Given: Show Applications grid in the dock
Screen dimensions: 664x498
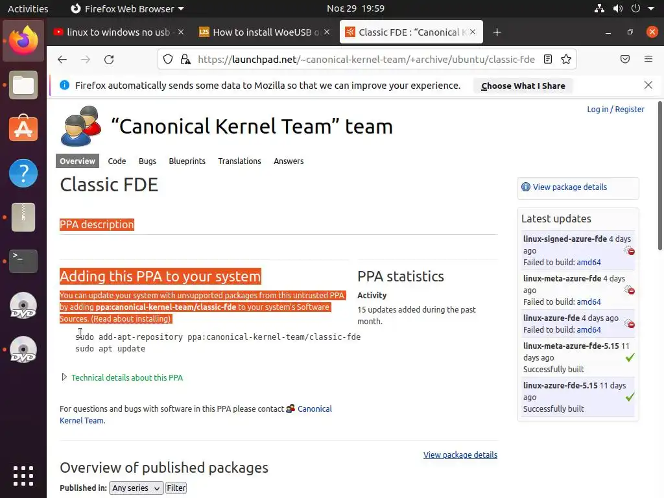Looking at the screenshot, I should [23, 476].
